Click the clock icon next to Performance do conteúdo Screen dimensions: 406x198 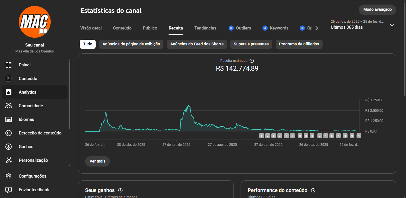tap(313, 190)
